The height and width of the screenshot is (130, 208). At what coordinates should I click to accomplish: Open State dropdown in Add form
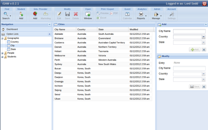point(204,42)
